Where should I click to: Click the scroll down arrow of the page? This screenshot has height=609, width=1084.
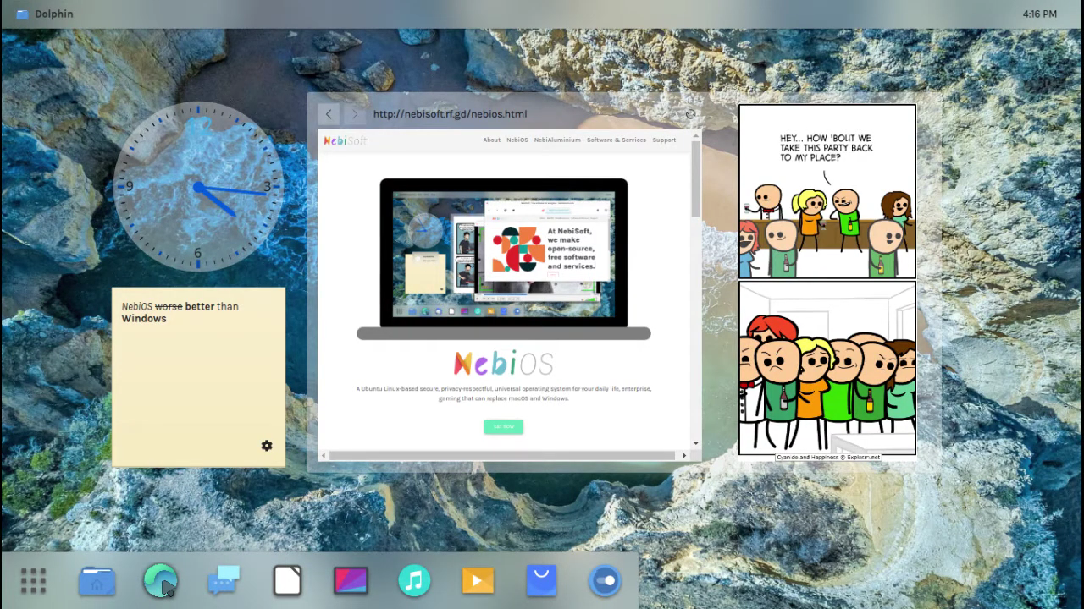click(x=696, y=443)
